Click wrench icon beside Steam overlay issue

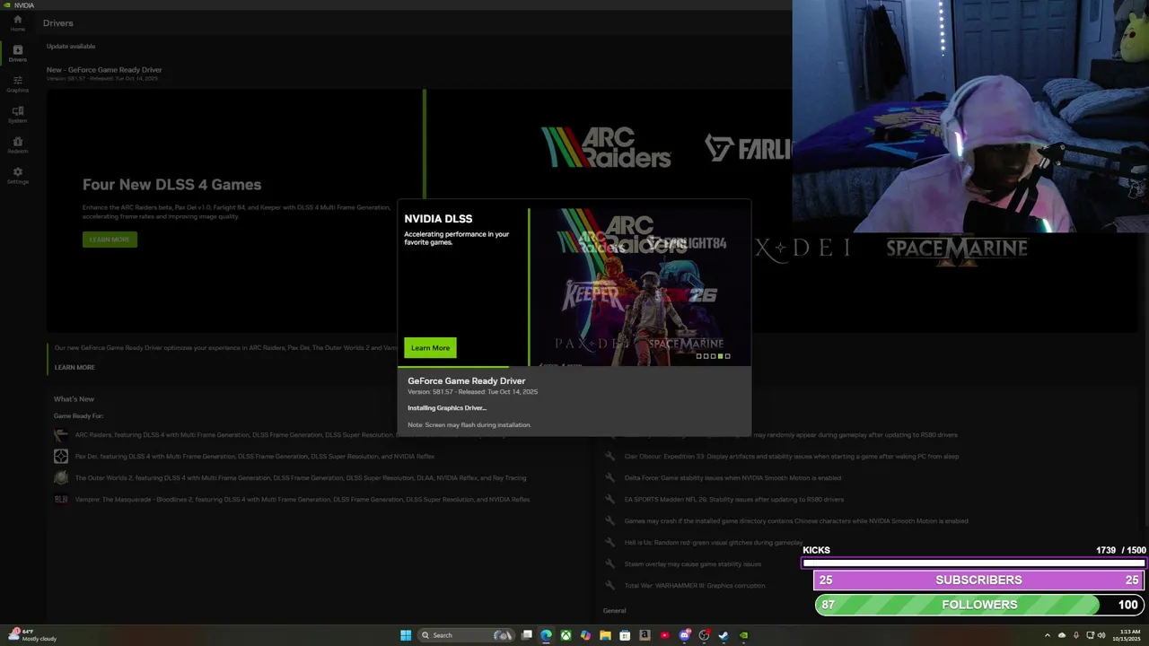pos(610,564)
